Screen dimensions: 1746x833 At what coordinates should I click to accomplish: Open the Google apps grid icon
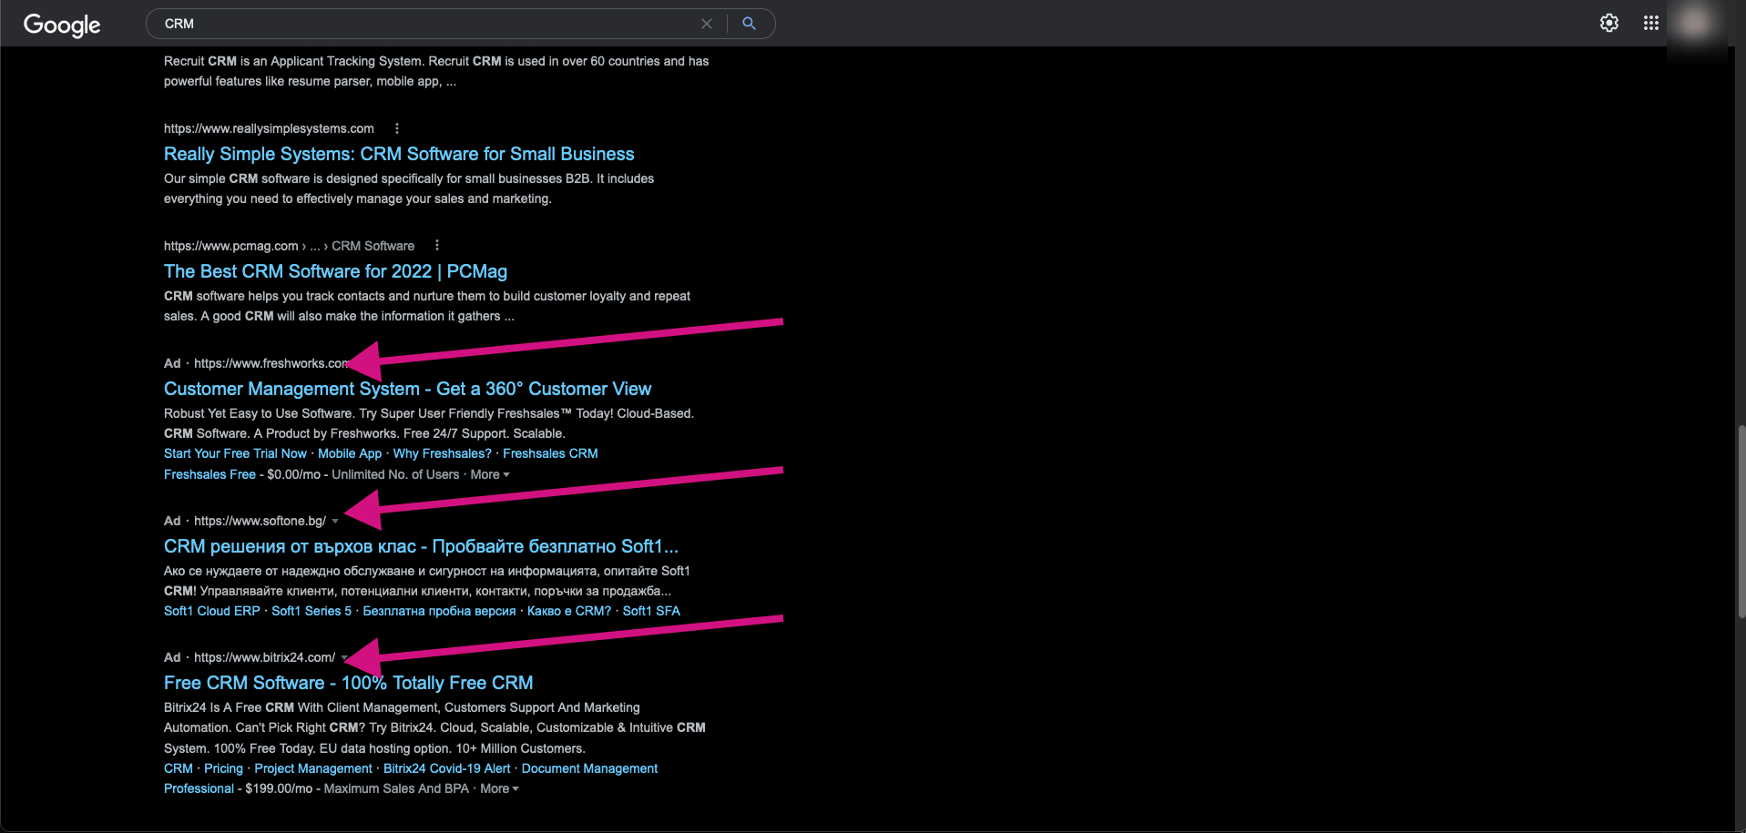coord(1650,23)
